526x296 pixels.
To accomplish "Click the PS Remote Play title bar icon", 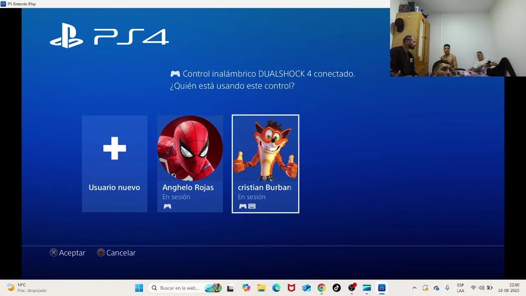I will [3, 4].
